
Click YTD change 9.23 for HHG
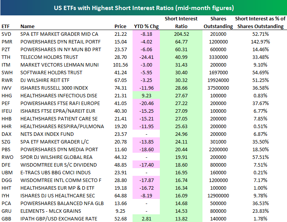[x=146, y=96]
